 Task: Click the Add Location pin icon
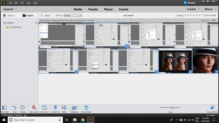click(34, 107)
